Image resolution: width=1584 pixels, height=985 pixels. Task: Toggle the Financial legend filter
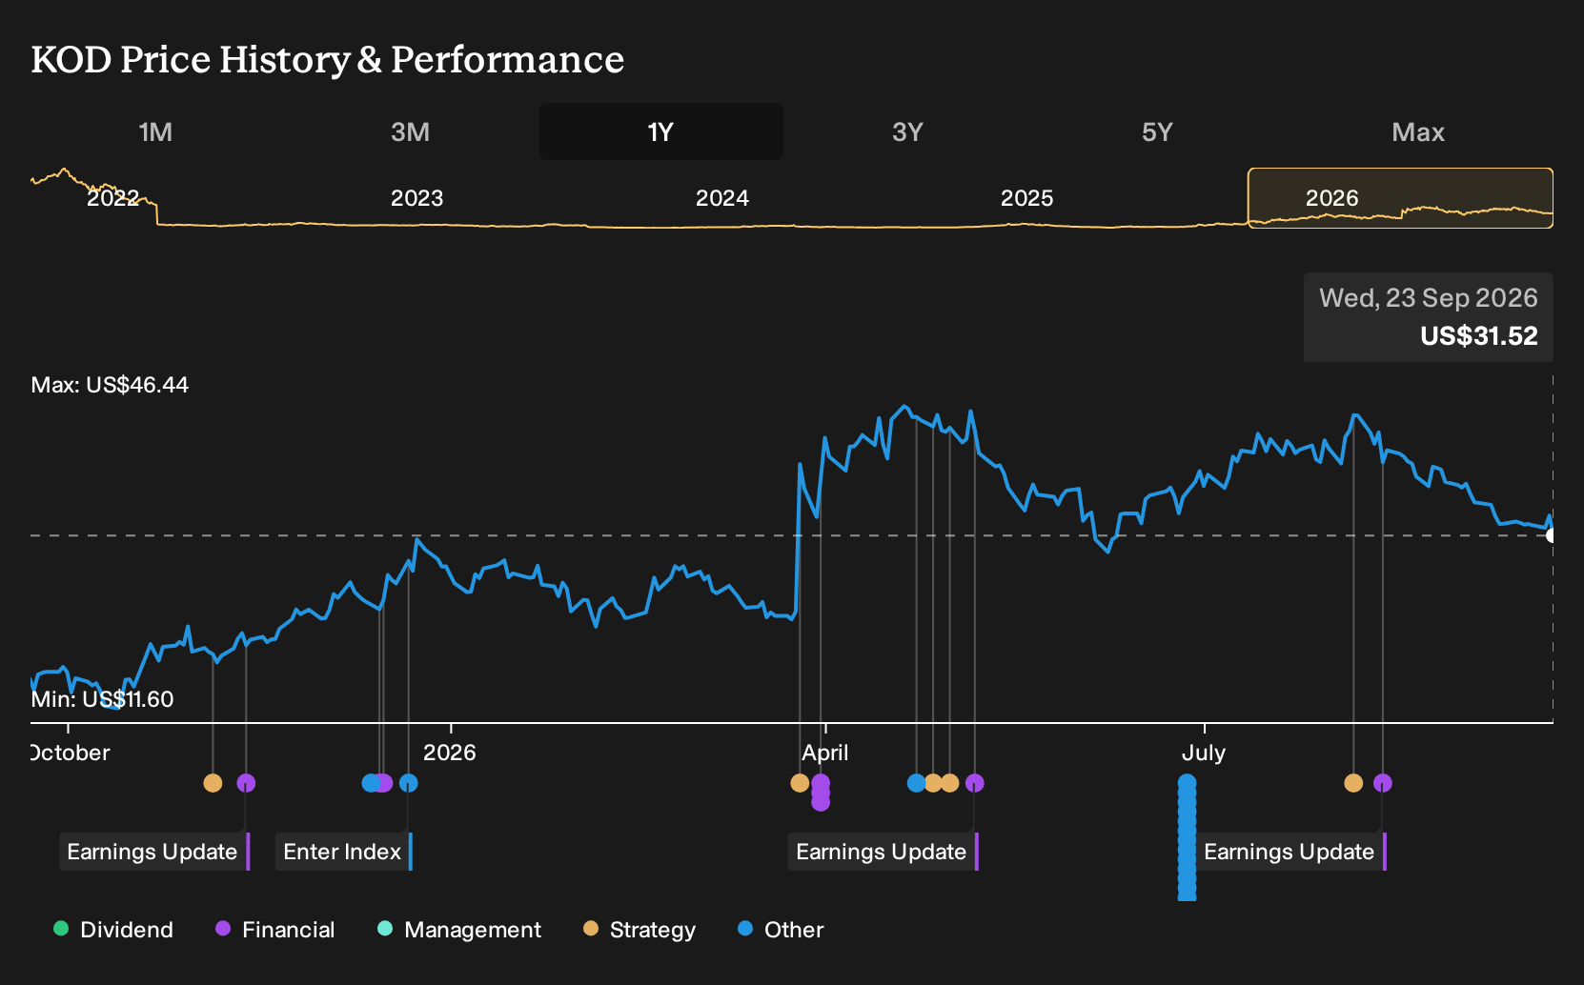(x=274, y=929)
